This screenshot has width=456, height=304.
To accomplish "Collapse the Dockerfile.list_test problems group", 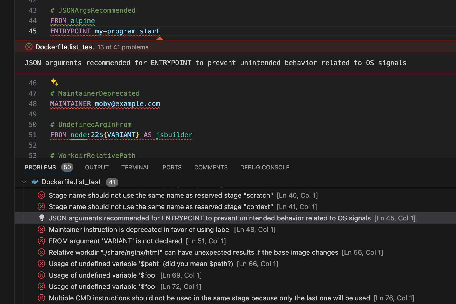I will (x=24, y=182).
